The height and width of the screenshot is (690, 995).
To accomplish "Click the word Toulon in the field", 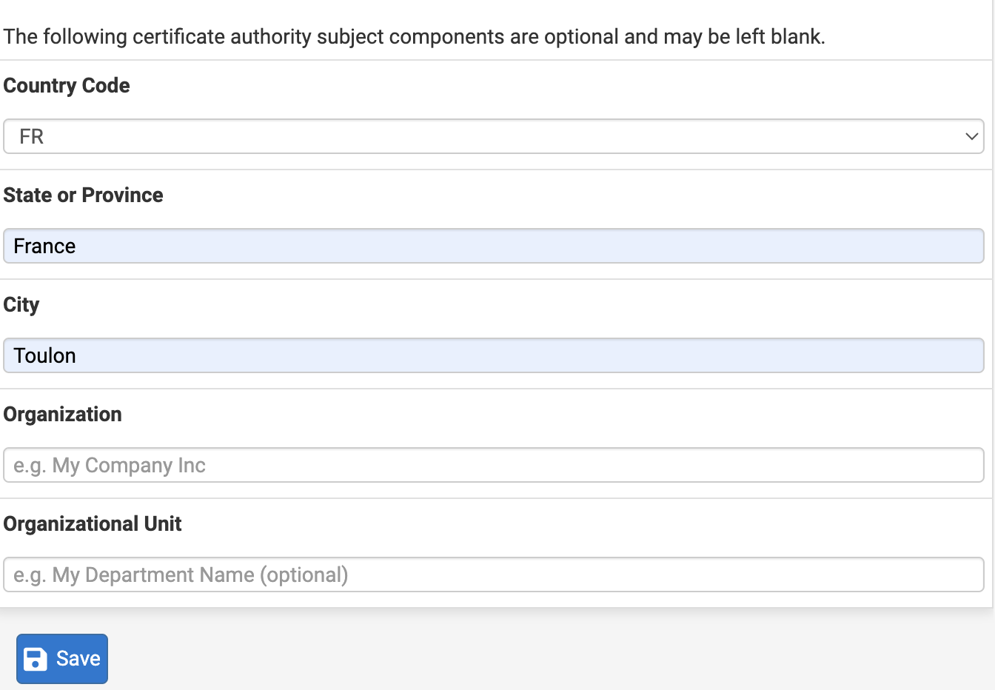I will click(44, 355).
